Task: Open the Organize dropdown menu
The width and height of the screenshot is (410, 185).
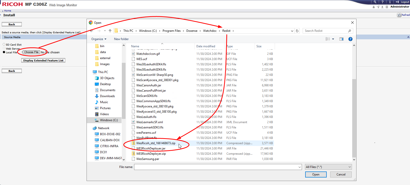Action: point(99,39)
